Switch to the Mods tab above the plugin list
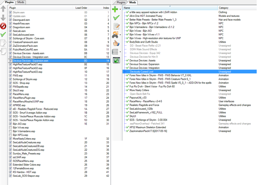Image resolution: width=258 pixels, height=185 pixels. coord(21,2)
